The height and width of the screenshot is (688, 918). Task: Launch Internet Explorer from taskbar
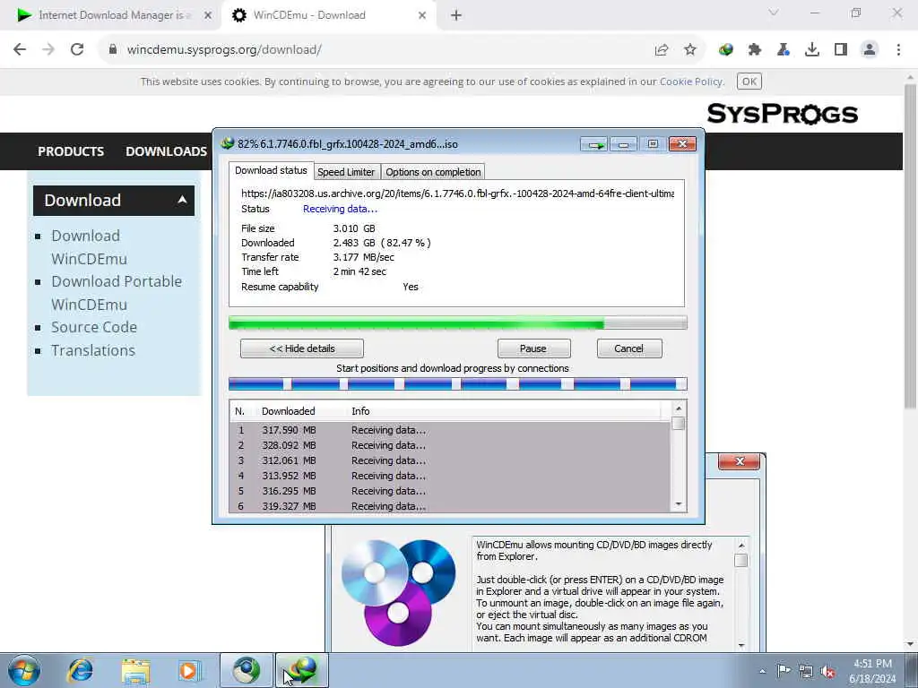click(80, 670)
